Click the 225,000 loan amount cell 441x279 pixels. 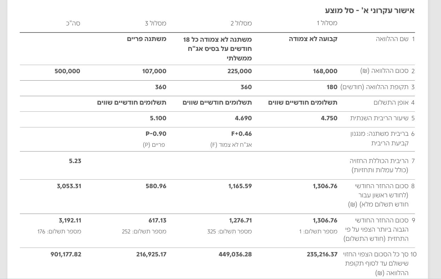(x=239, y=71)
